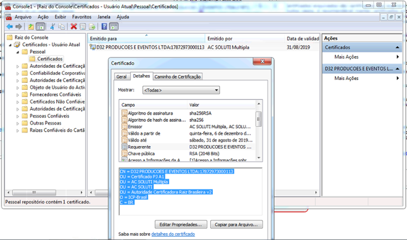Click the certificate icon beside D32 PRODUCOES row
Viewport: 407px width, 240px height.
click(x=93, y=47)
